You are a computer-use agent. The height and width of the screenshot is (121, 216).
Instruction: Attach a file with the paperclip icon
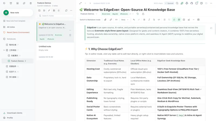point(105,20)
